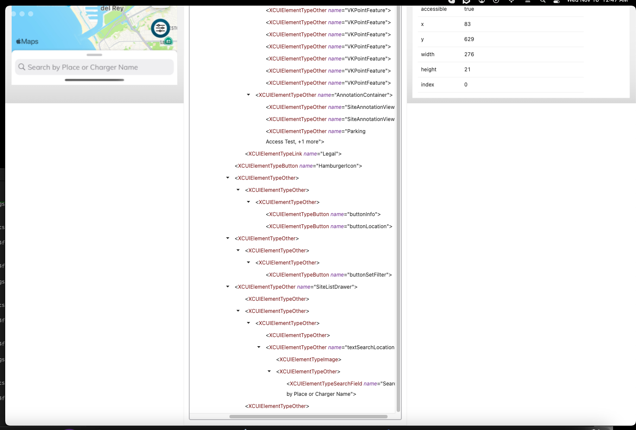
Task: Select the filter button on the map preview
Action: pyautogui.click(x=160, y=28)
